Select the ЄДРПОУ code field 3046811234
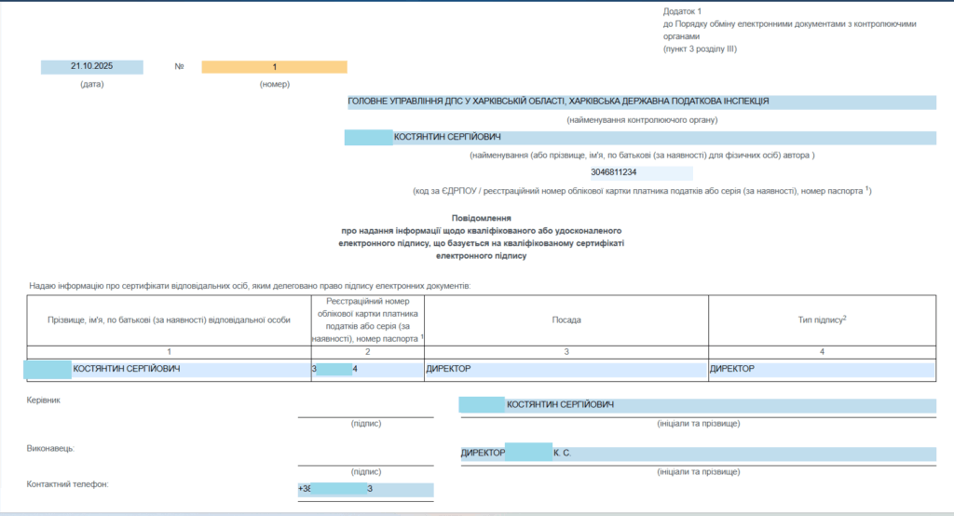 [x=641, y=173]
